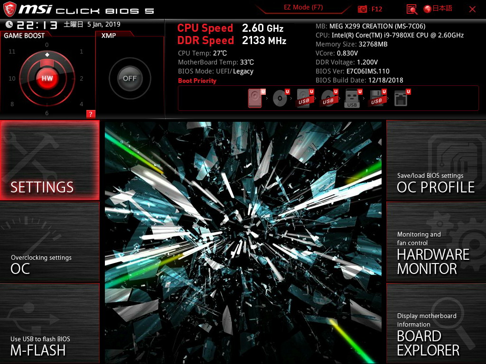Click the MB MEG X299 CREATION text
The image size is (486, 364).
370,27
